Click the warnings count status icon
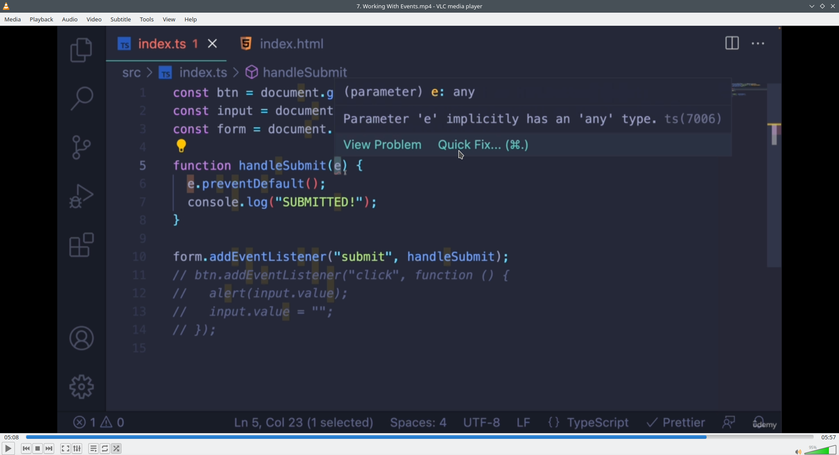The height and width of the screenshot is (455, 839). [x=113, y=423]
